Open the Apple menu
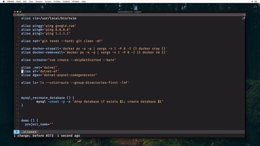Image resolution: width=260 pixels, height=146 pixels. click(4, 2)
